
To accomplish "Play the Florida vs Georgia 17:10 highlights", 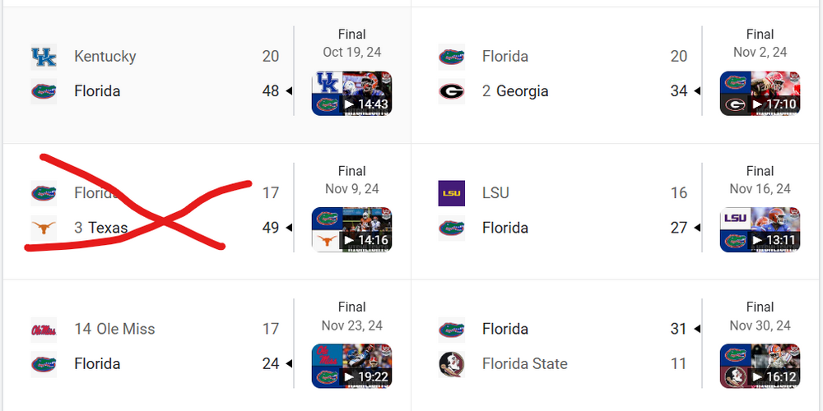I will tap(760, 93).
